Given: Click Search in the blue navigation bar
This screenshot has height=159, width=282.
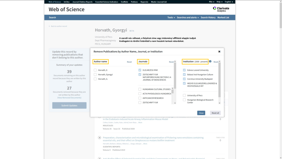Looking at the screenshot, I should pos(52,17).
